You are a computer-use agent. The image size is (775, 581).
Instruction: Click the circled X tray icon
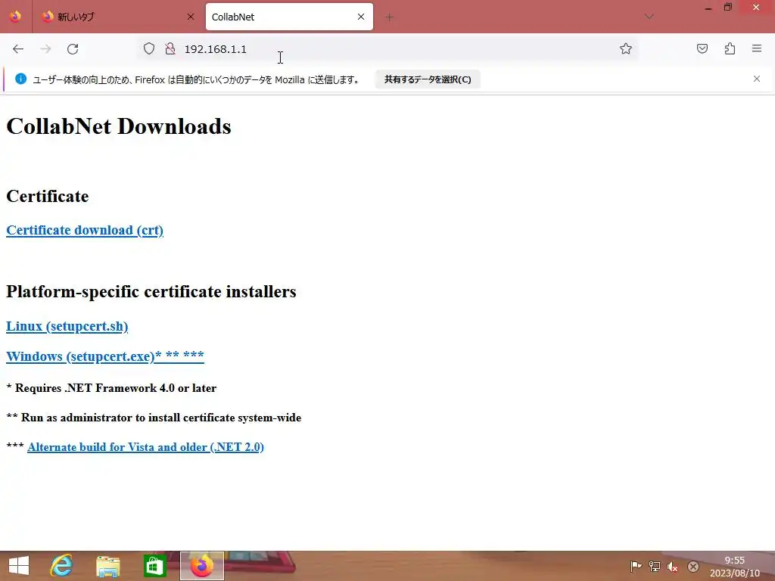693,566
